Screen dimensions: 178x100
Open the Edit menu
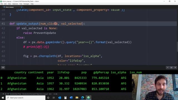(5, 4)
